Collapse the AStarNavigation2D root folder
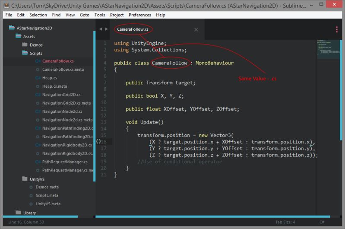Image resolution: width=345 pixels, height=229 pixels. (12, 28)
